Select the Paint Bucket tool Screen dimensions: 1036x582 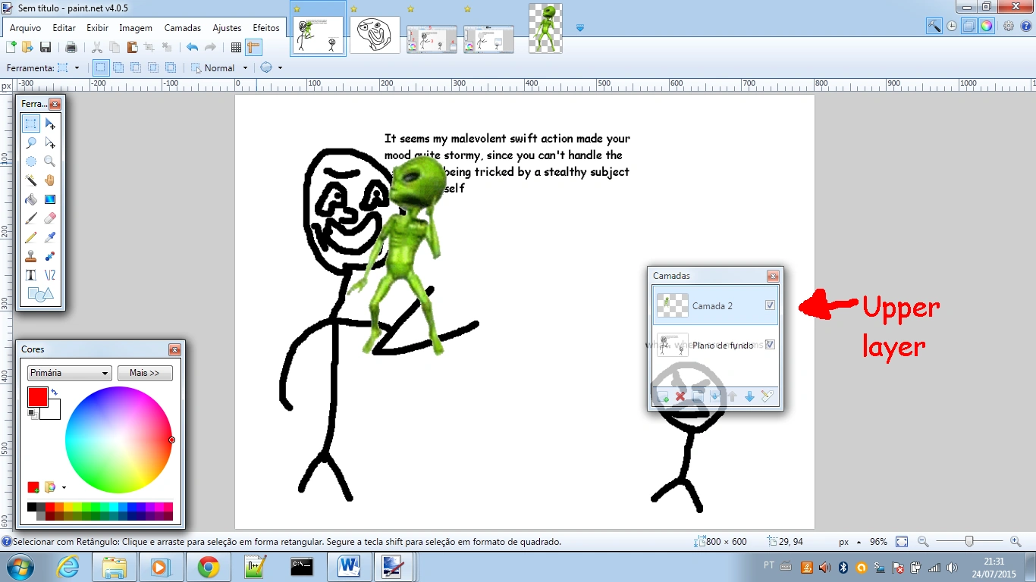tap(31, 199)
